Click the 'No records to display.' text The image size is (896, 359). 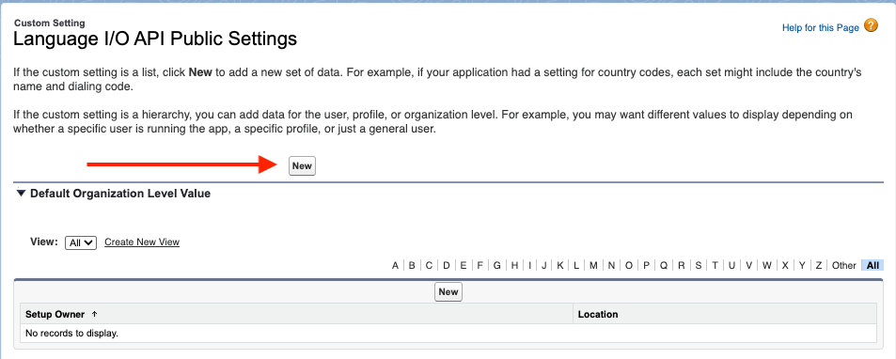[x=72, y=333]
